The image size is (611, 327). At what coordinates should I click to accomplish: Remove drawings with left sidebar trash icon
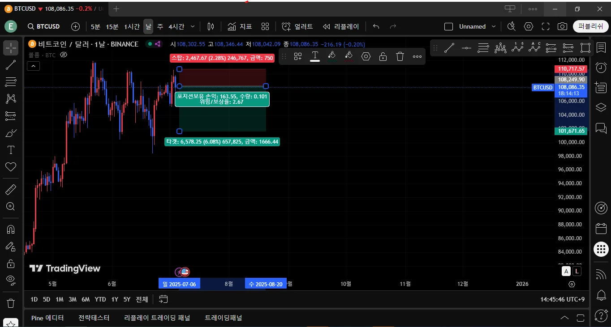click(x=11, y=303)
